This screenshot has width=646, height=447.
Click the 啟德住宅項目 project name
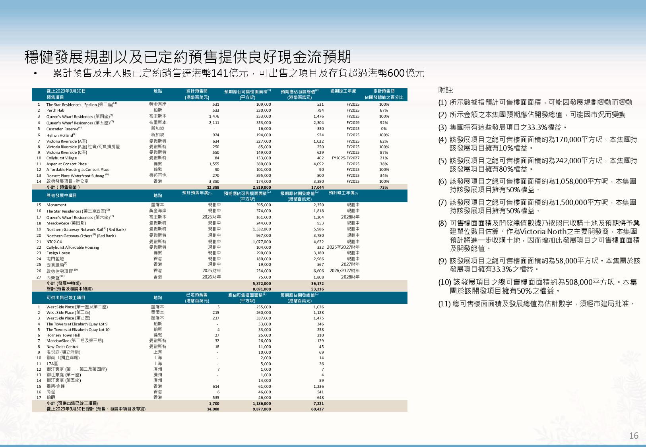pos(62,271)
